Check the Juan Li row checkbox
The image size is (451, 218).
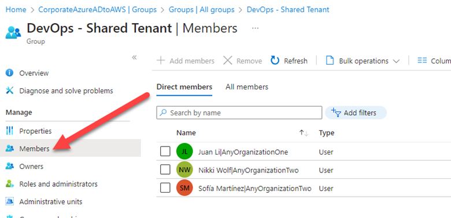click(165, 151)
